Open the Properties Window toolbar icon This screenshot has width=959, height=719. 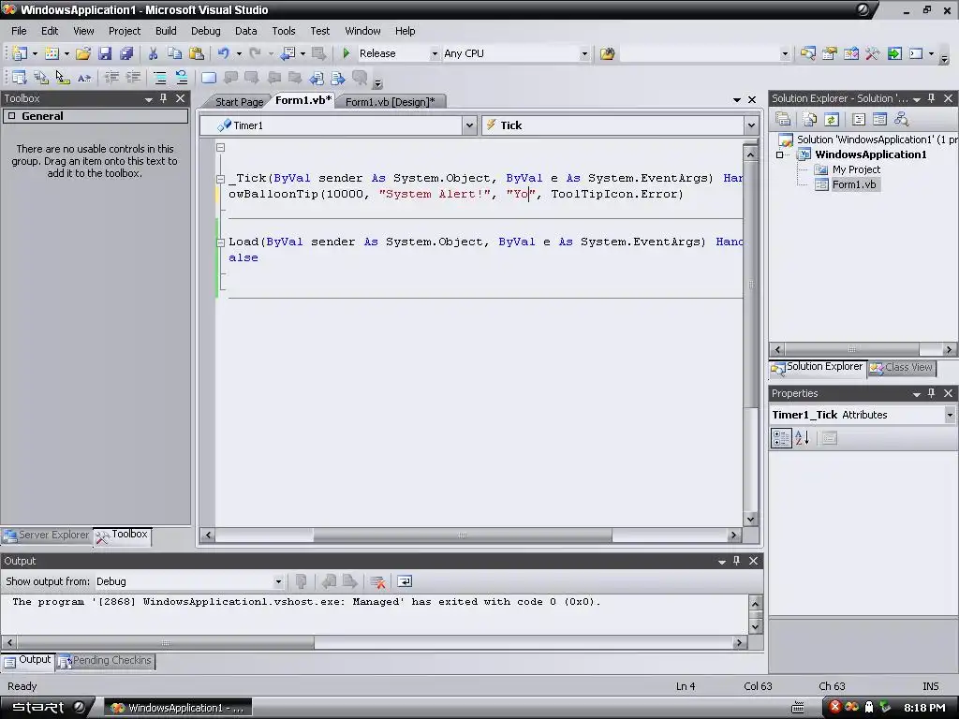coord(830,53)
